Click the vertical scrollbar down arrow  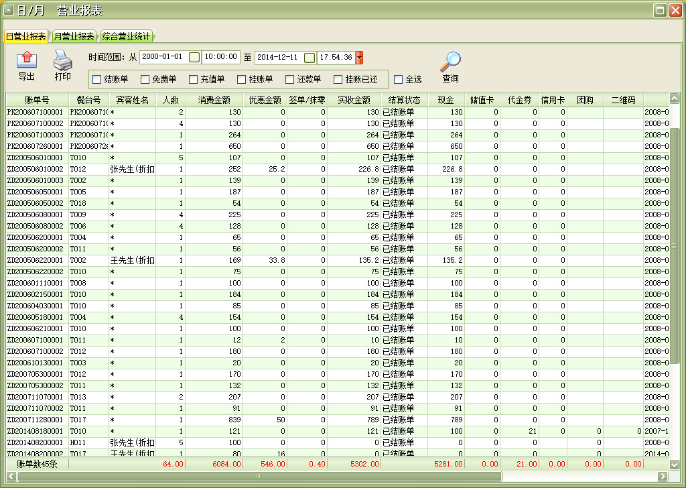675,464
